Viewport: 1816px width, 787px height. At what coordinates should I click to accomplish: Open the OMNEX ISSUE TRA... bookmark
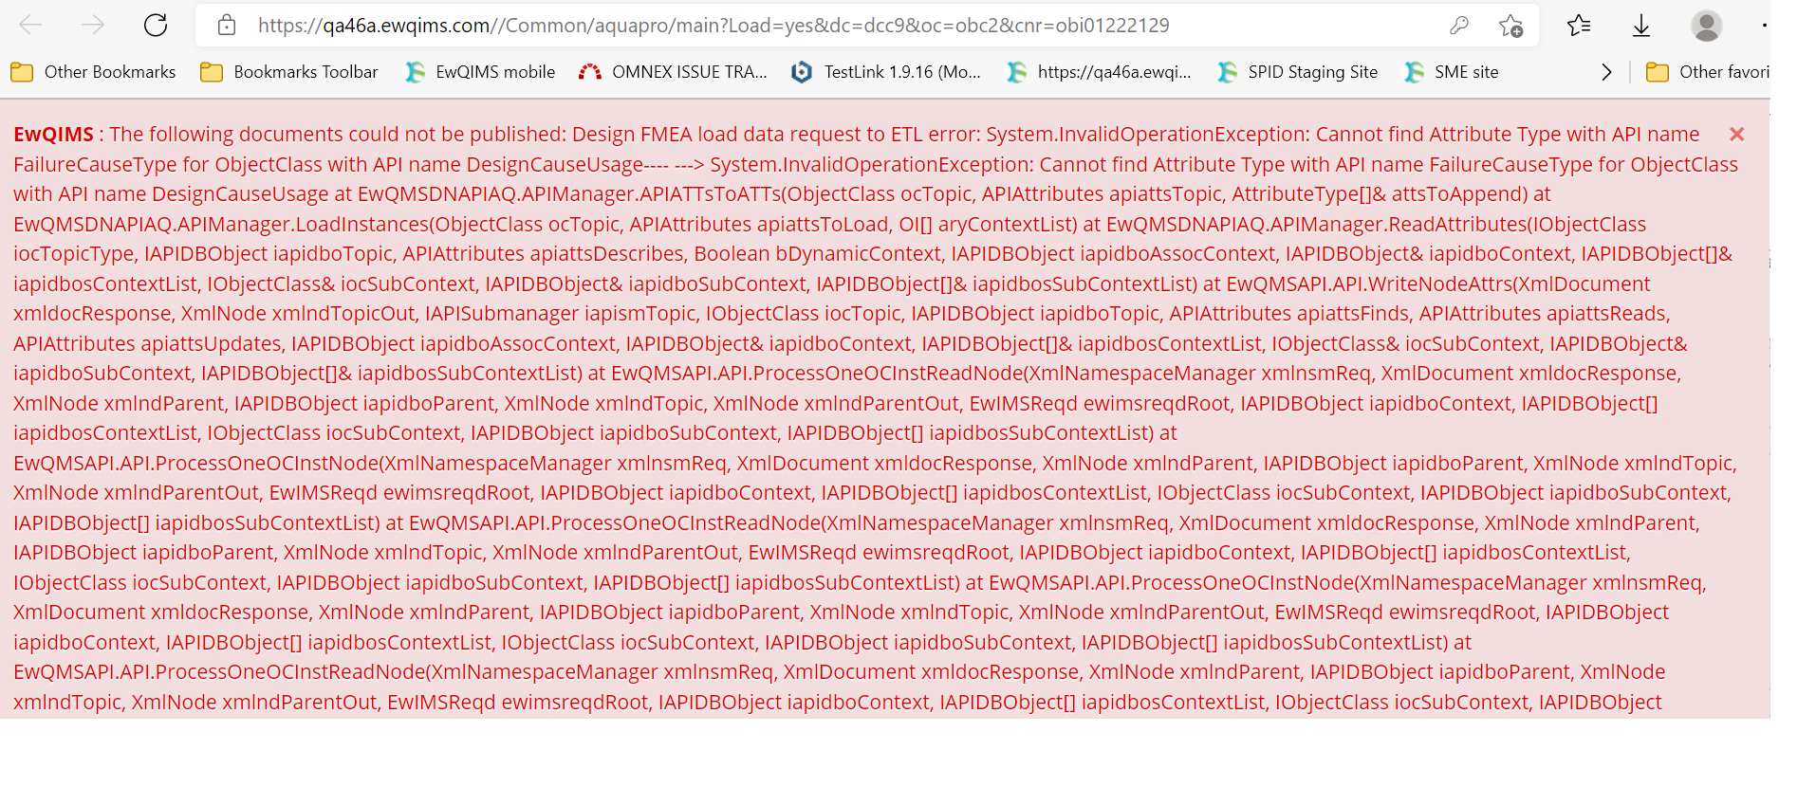tap(673, 72)
